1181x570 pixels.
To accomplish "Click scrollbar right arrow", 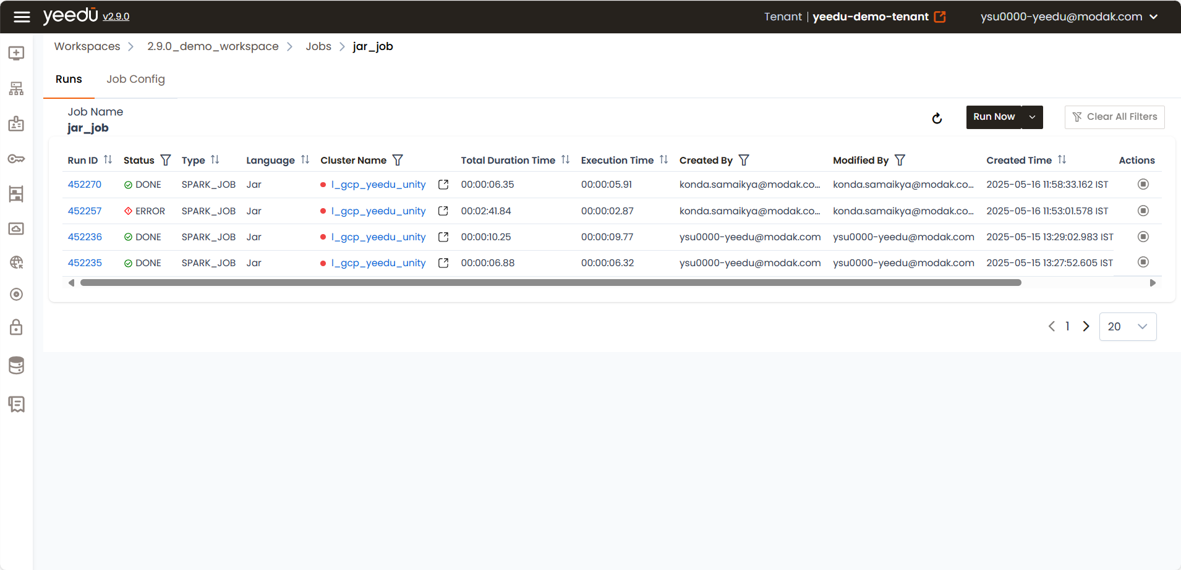I will coord(1153,283).
